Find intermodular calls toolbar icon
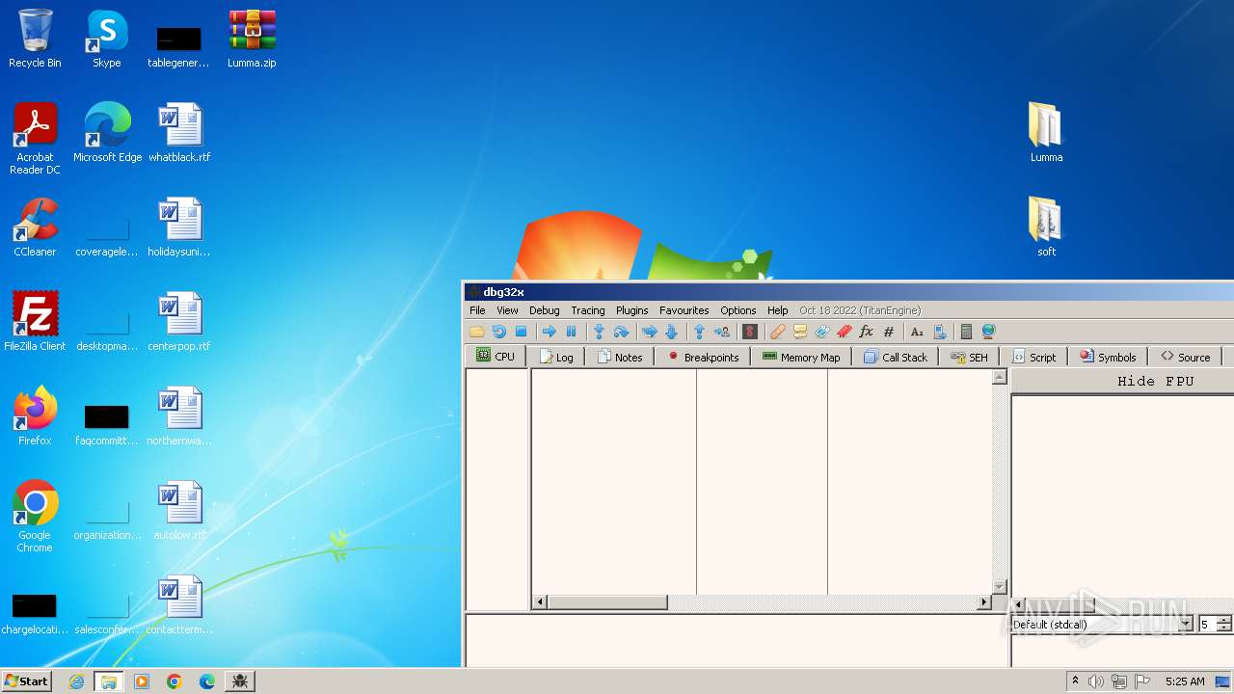This screenshot has width=1234, height=694. [939, 332]
